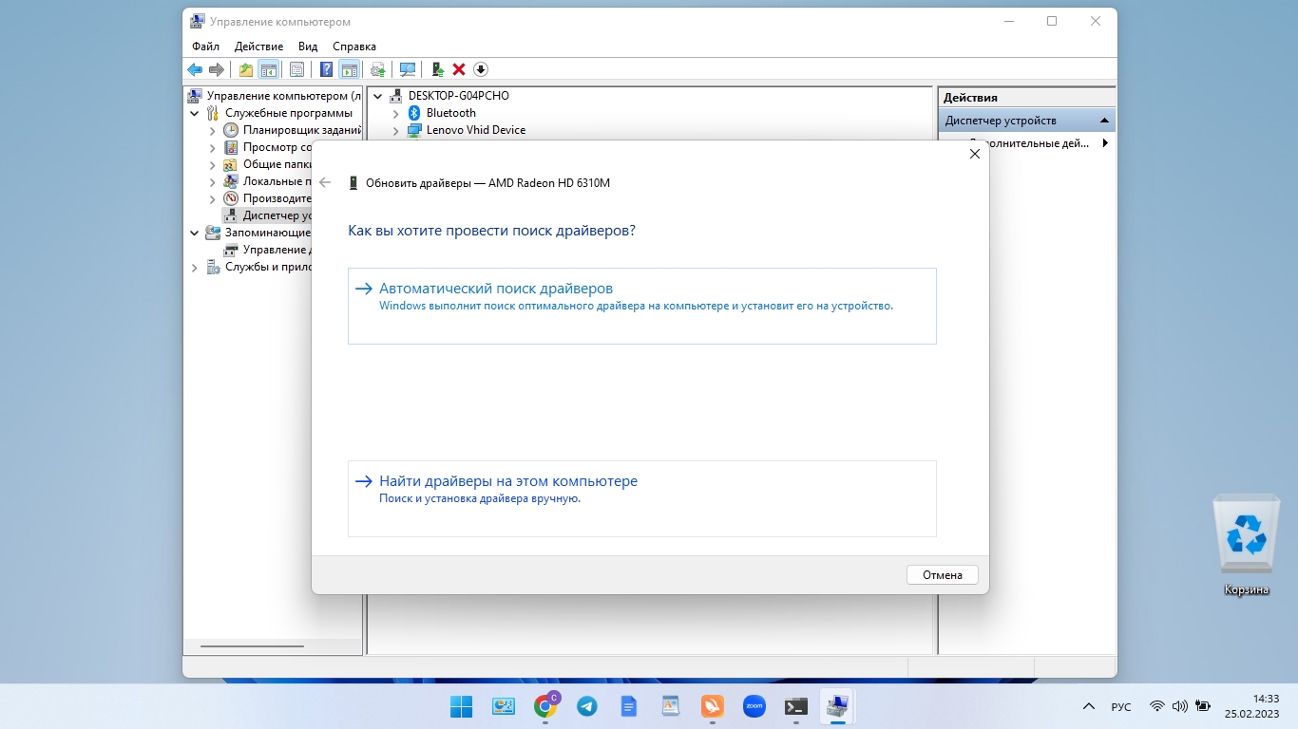Click the Computer Management taskbar icon

tap(838, 706)
